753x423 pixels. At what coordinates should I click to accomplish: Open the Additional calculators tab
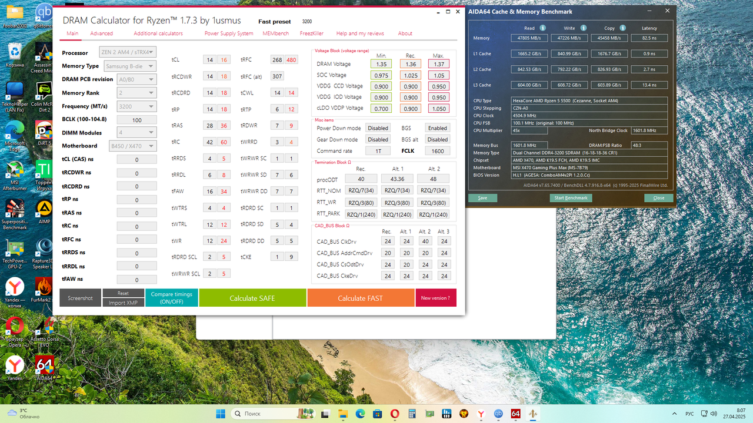(x=158, y=33)
